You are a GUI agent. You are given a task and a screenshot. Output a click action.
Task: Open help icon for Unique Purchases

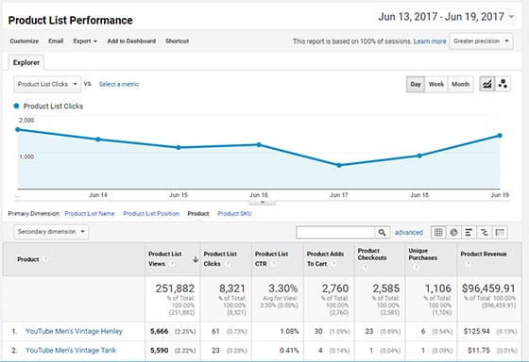pos(416,267)
